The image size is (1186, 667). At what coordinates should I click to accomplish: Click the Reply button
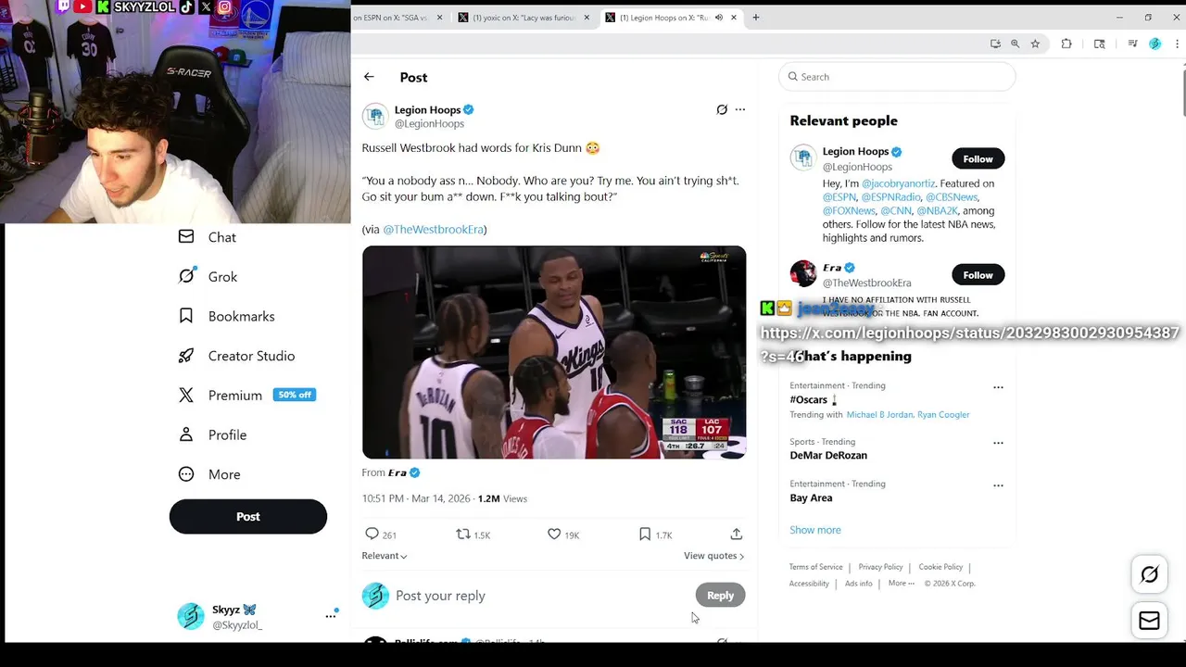[720, 596]
